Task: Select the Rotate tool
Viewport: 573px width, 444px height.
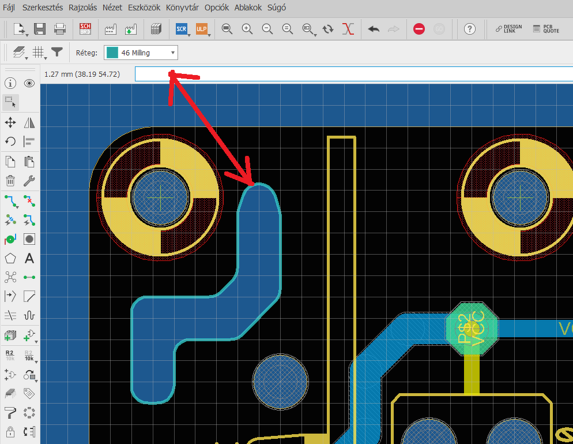Action: (x=10, y=141)
